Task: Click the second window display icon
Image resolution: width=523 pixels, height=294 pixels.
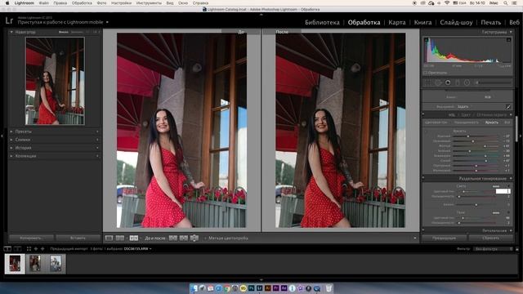Action: pos(17,248)
